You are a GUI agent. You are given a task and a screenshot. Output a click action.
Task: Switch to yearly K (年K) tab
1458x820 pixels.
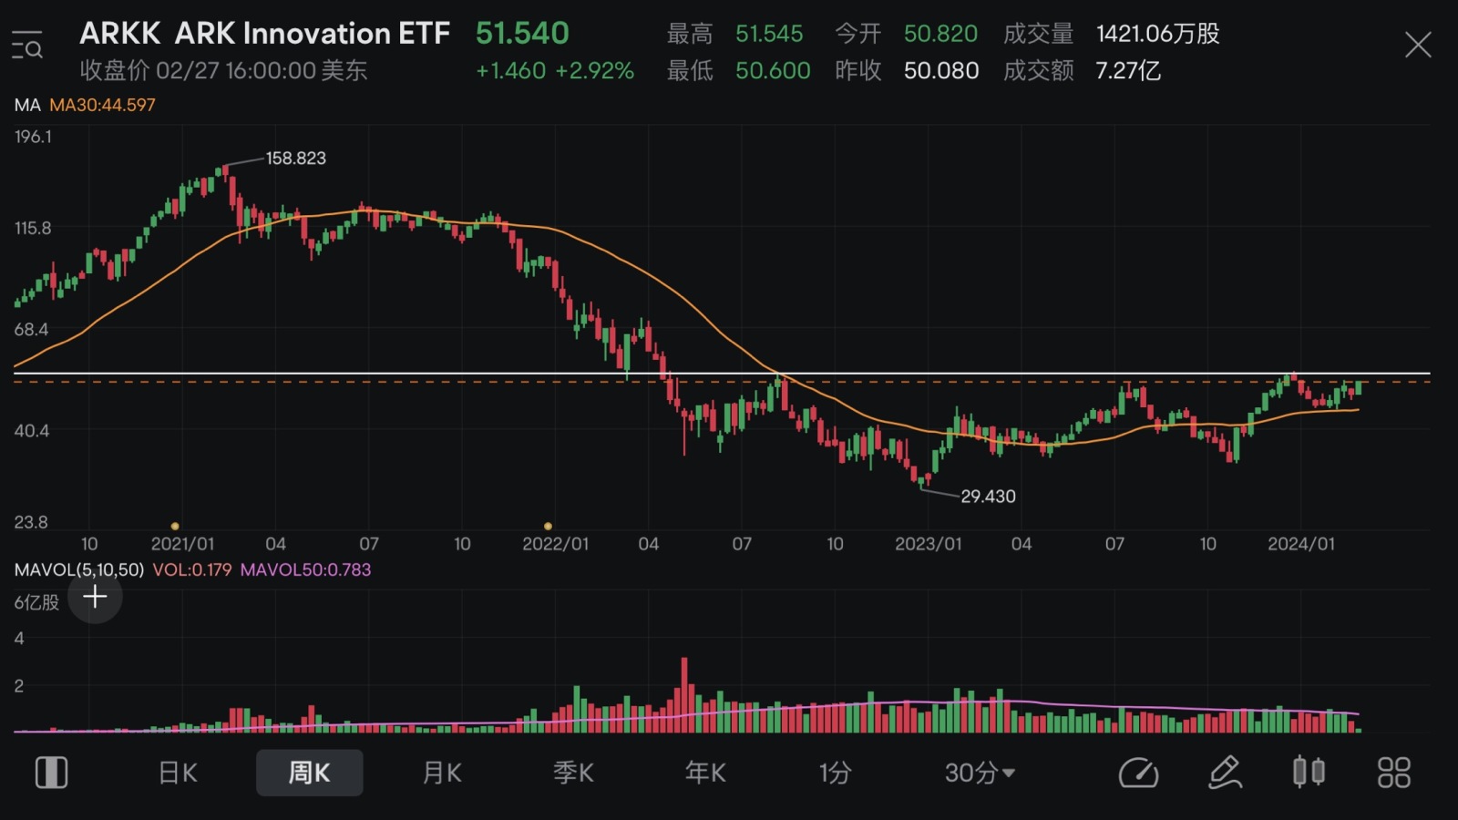(705, 773)
